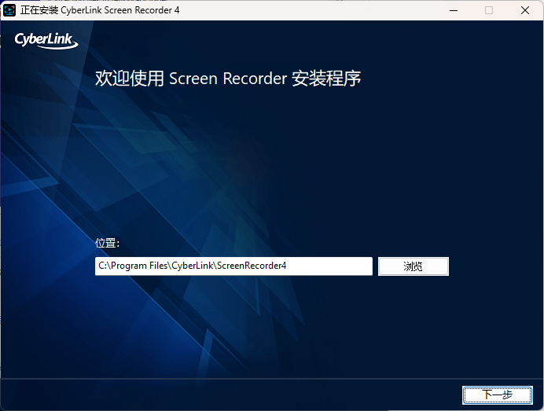Close the Screen Recorder installer
This screenshot has width=544, height=411.
(525, 10)
